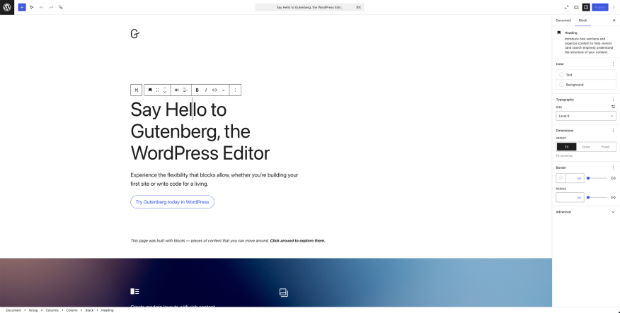This screenshot has width=620, height=313.
Task: Select Columns in the breadcrumb
Action: pos(52,310)
